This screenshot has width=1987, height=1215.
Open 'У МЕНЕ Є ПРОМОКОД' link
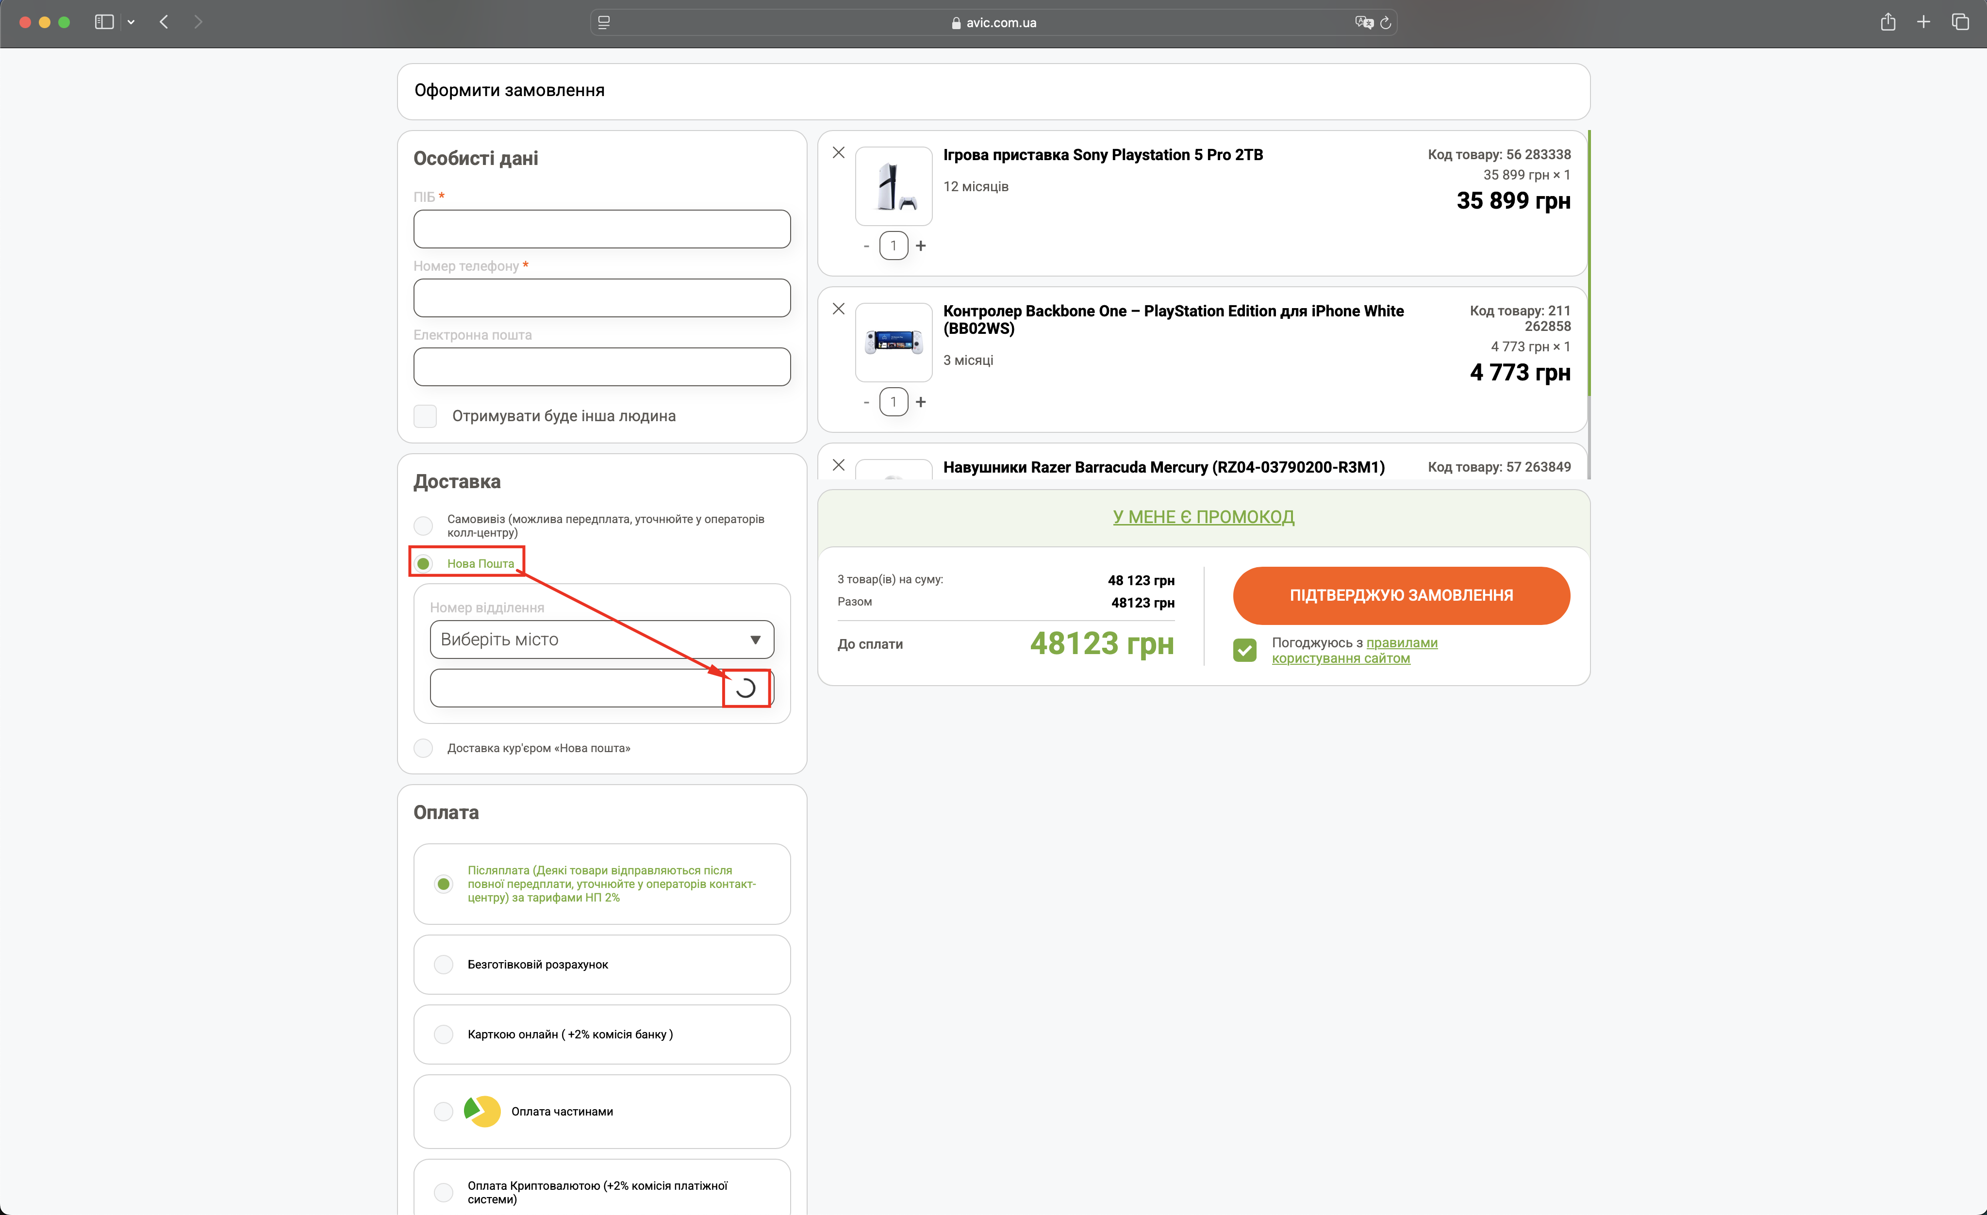click(x=1203, y=517)
